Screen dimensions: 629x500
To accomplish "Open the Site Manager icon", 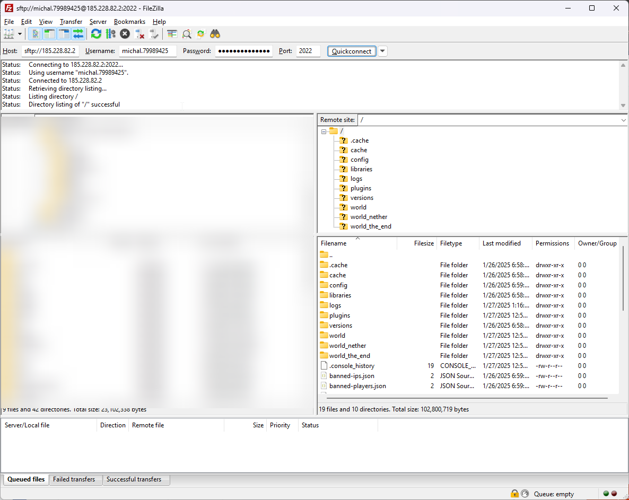I will (9, 34).
